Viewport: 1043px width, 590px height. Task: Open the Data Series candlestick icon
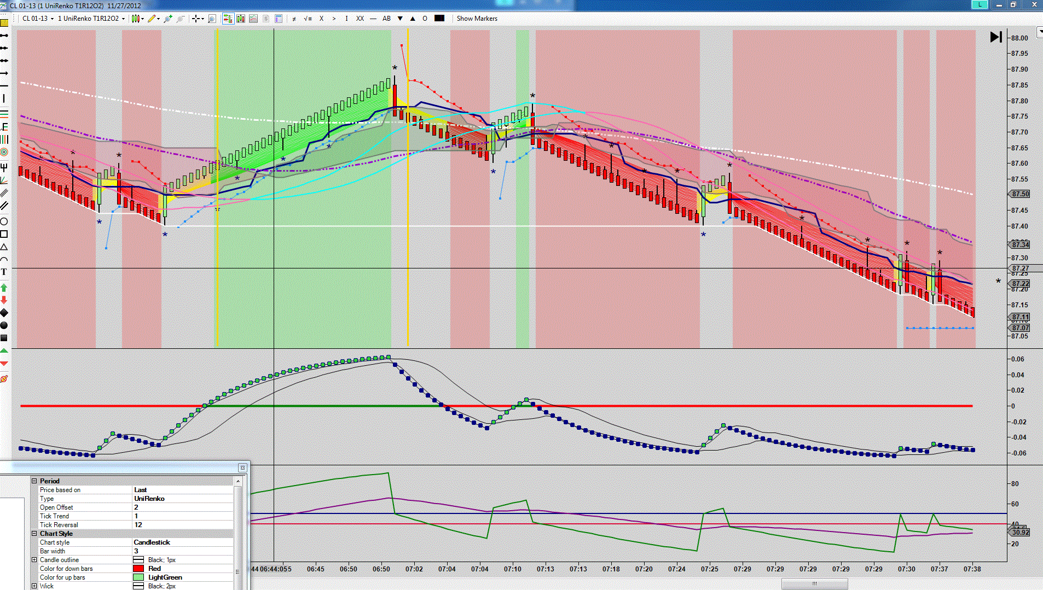click(x=241, y=19)
